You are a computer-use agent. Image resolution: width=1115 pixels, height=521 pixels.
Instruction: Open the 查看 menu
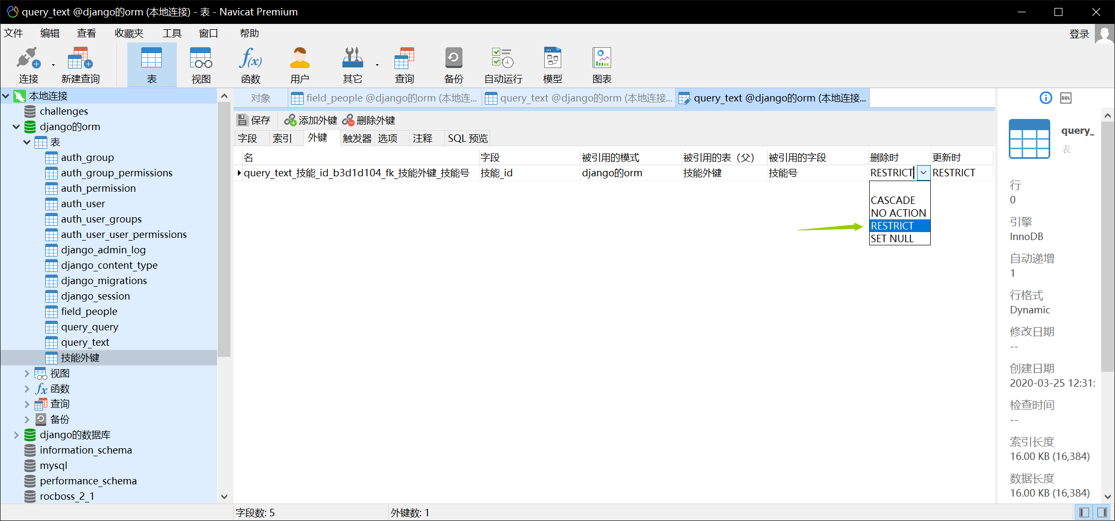pyautogui.click(x=87, y=33)
